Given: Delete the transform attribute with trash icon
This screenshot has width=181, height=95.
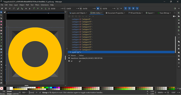Looking at the screenshot, I should pyautogui.click(x=69, y=58).
